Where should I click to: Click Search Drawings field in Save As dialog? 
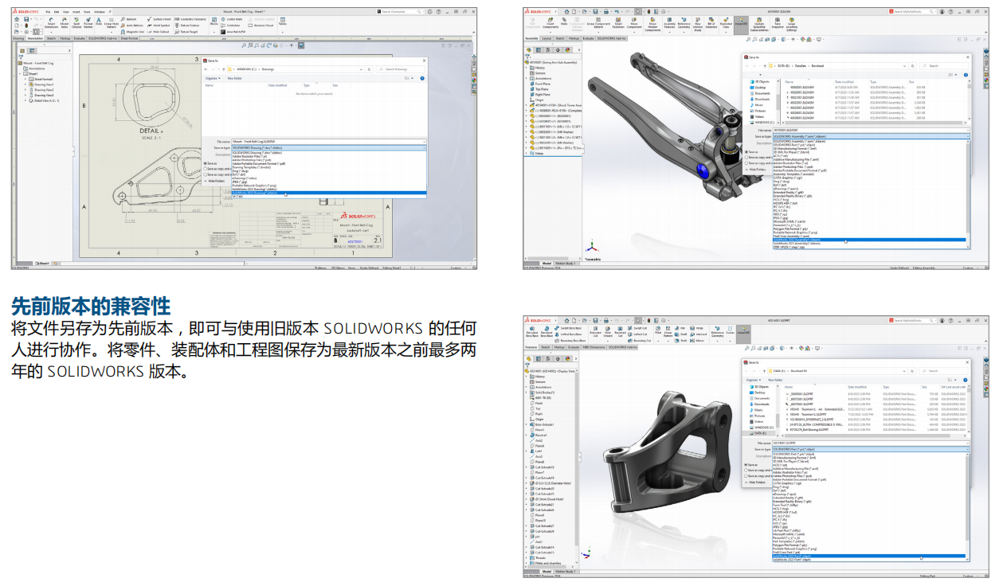pos(401,69)
